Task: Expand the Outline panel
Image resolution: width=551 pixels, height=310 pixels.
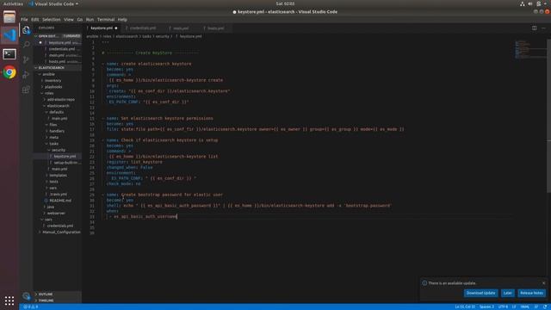Action: coord(58,294)
